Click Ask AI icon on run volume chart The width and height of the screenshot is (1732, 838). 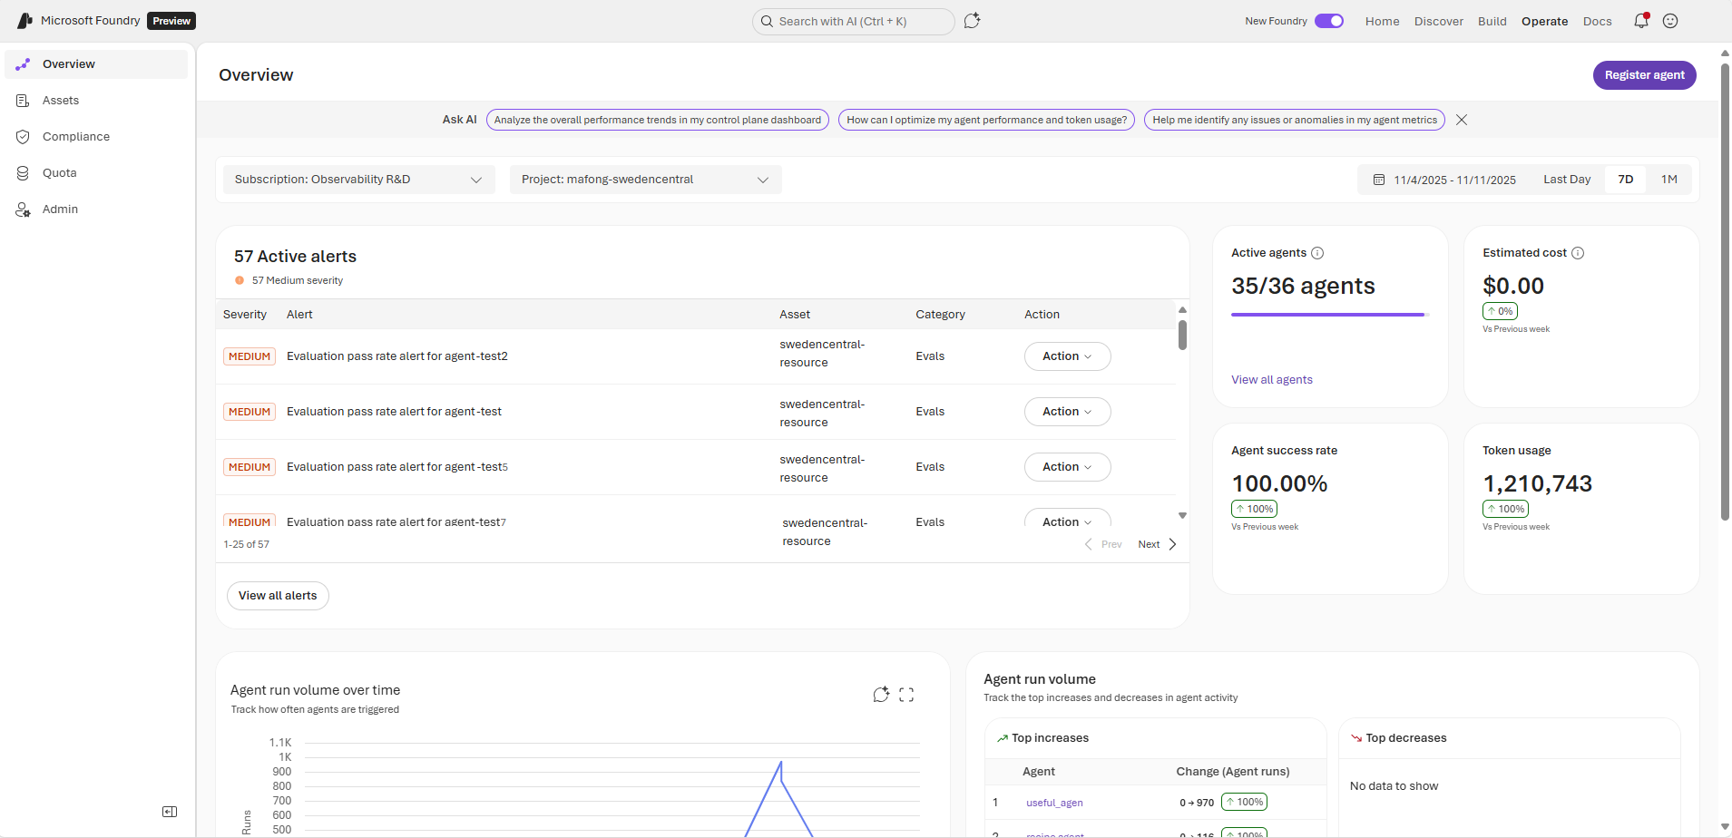click(x=880, y=695)
